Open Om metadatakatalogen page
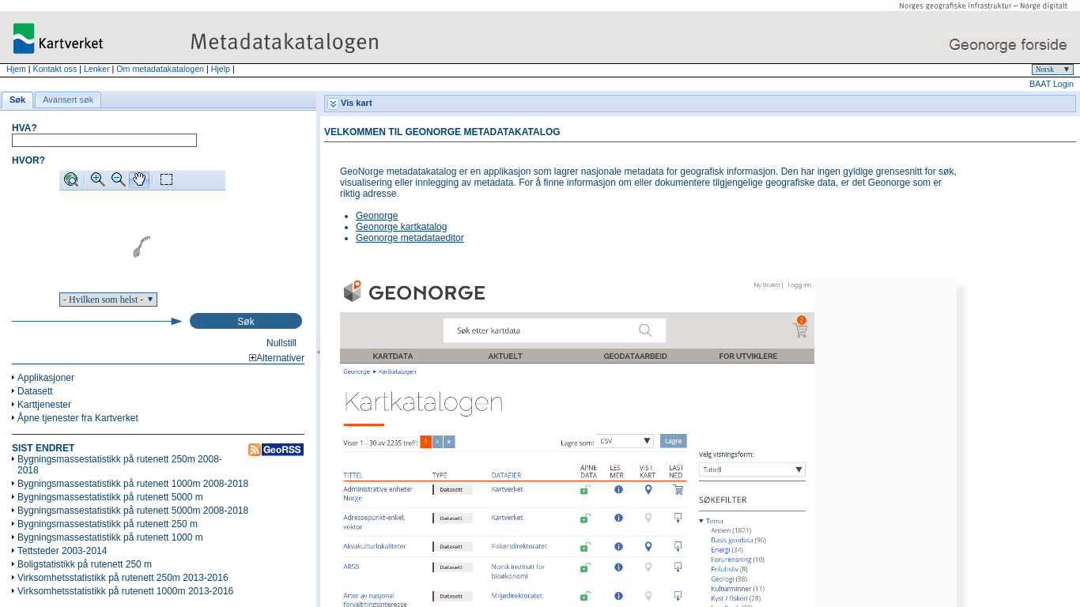 pos(160,69)
